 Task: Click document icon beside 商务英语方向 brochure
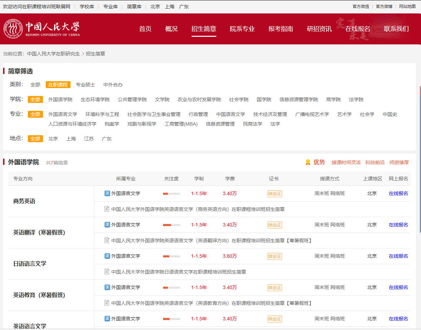[107, 209]
